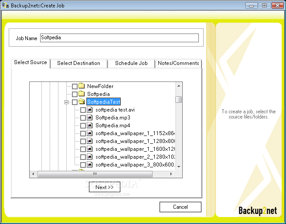The image size is (286, 224).
Task: Click the softpedia_wallpaper_2_1280 file icon
Action: tap(89, 156)
